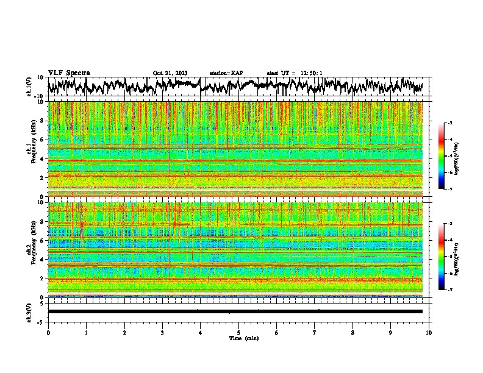
Task: Click the time axis tick label "5"
Action: 238,333
